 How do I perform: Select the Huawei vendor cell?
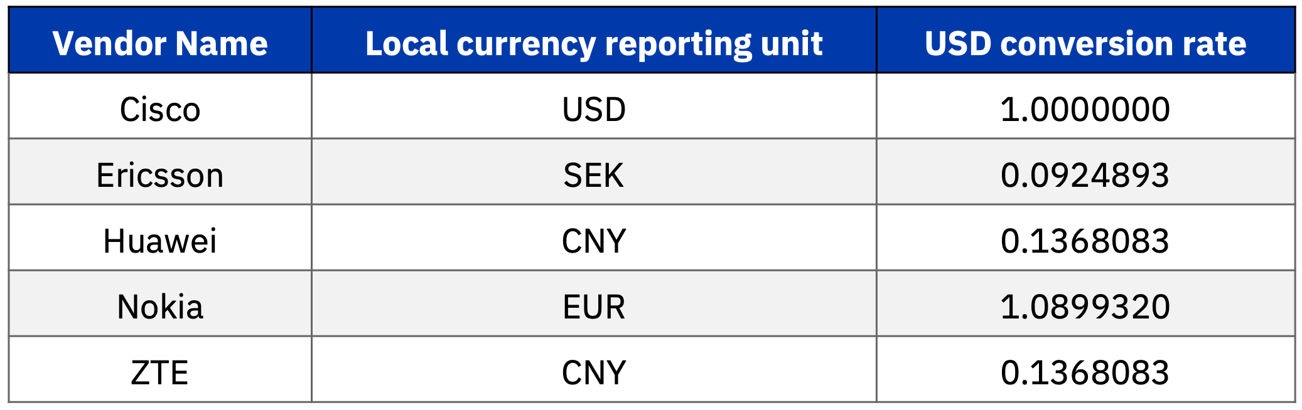(x=160, y=238)
